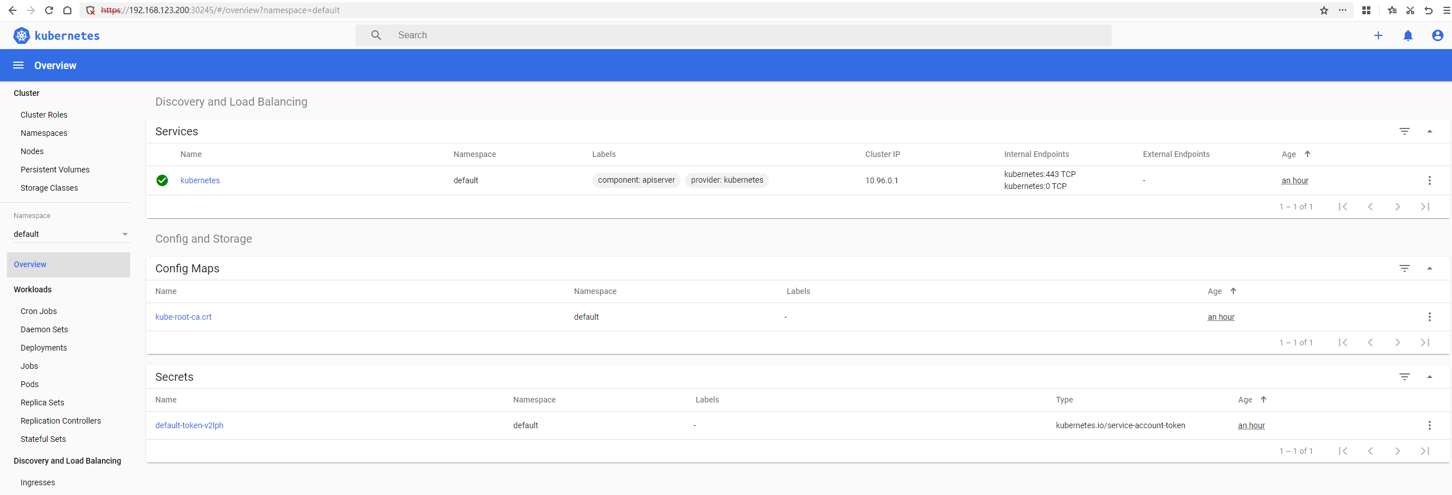Viewport: 1452px width, 495px height.
Task: Open the kubernetes service link
Action: click(x=200, y=180)
